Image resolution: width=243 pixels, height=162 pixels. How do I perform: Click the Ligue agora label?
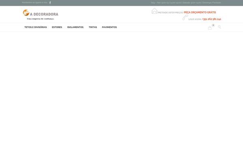[x=195, y=19]
